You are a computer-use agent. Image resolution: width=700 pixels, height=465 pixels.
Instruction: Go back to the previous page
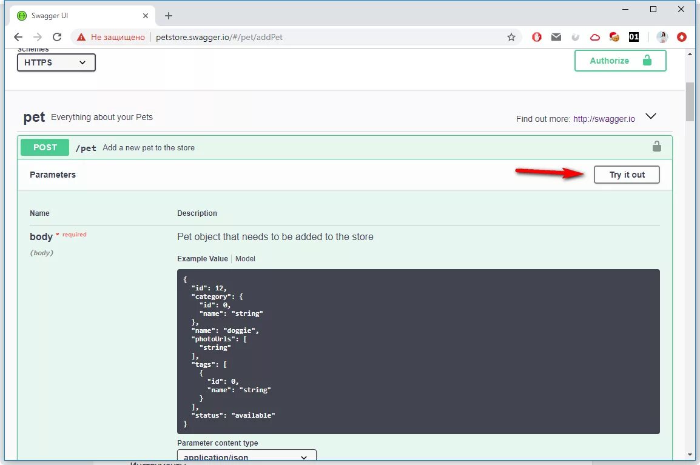coord(18,37)
